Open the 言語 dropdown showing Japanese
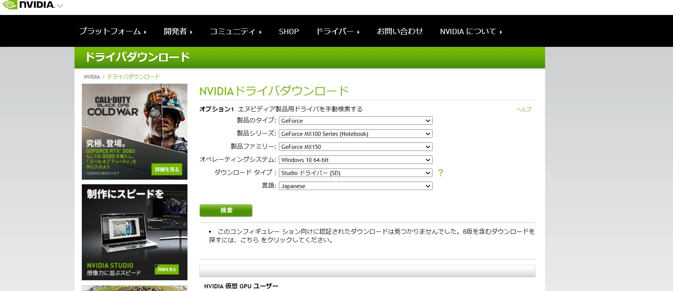The image size is (673, 291). coord(355,186)
